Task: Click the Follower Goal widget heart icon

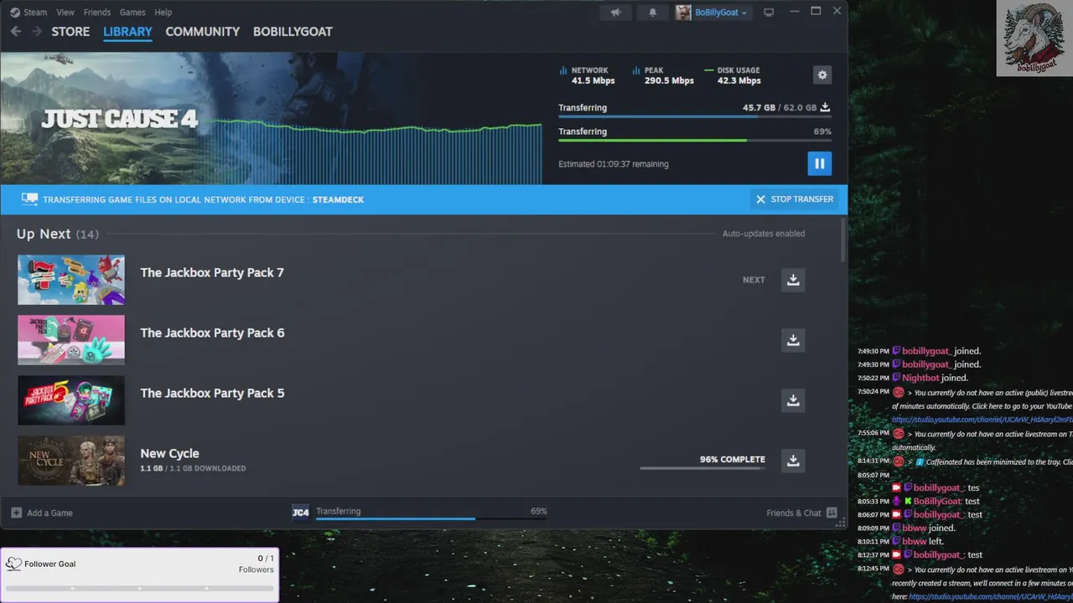Action: click(x=13, y=564)
